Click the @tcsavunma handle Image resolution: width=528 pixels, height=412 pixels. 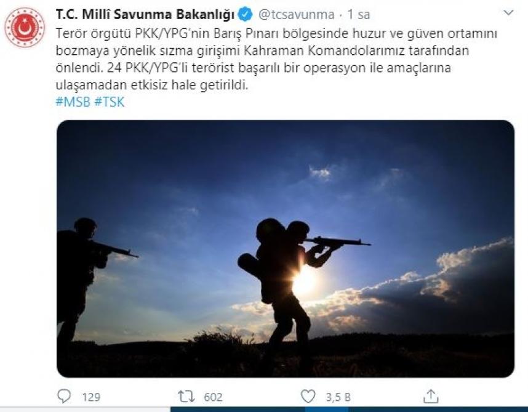tap(297, 15)
